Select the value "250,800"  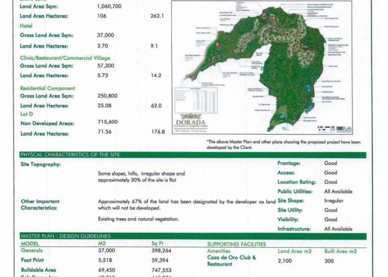tap(108, 96)
